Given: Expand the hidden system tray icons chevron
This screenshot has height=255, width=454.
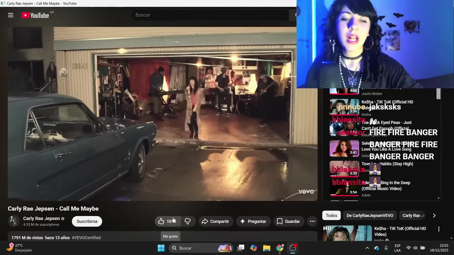Looking at the screenshot, I should pos(367,248).
